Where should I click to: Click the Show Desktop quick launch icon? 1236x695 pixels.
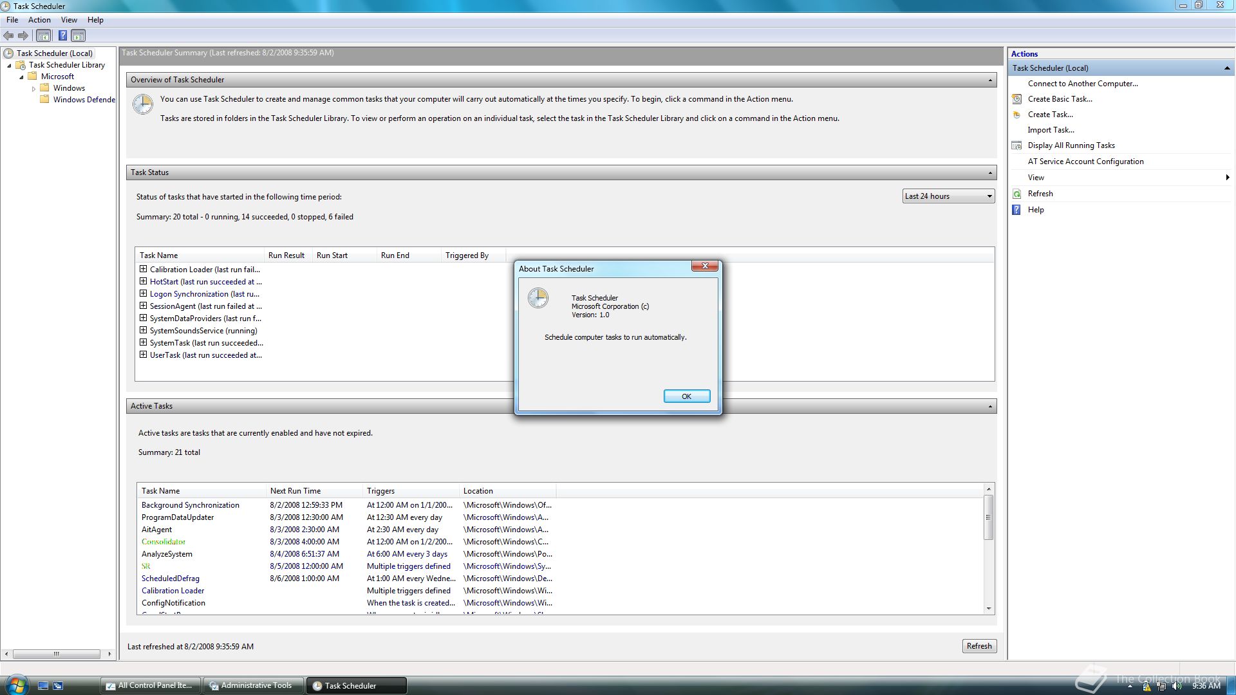click(43, 686)
